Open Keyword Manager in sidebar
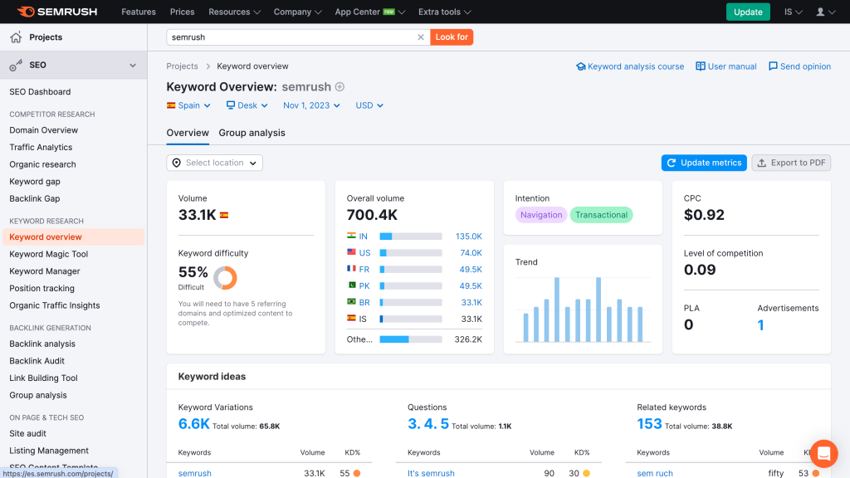850x478 pixels. 45,271
